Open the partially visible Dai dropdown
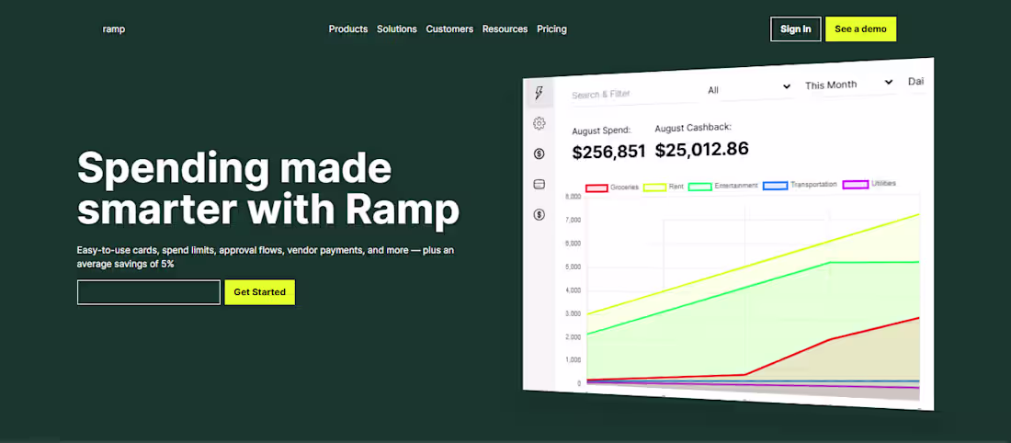 (x=916, y=81)
